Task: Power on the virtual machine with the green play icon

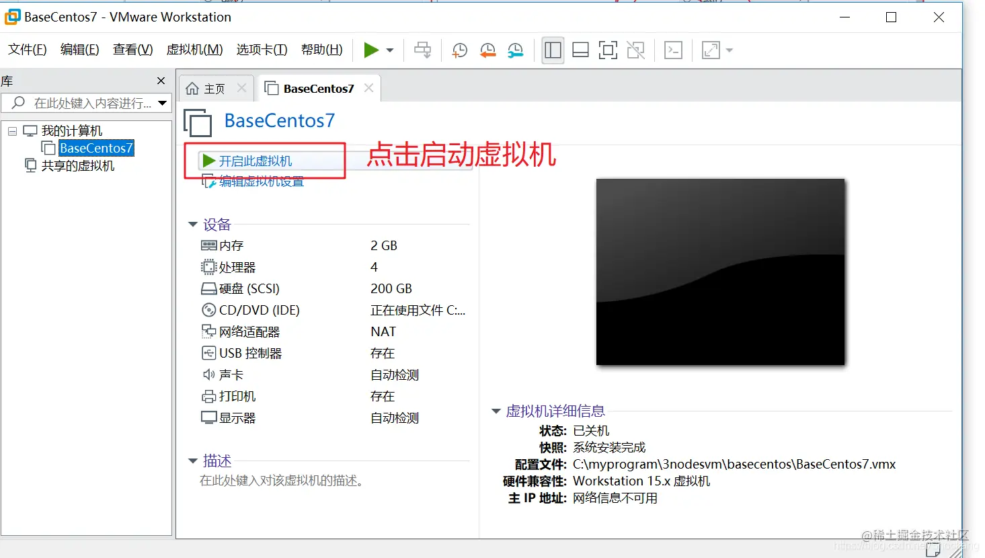Action: 370,50
